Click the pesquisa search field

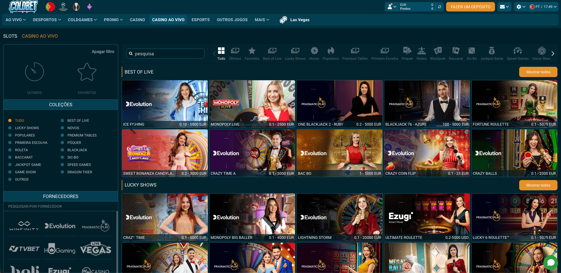click(x=166, y=54)
